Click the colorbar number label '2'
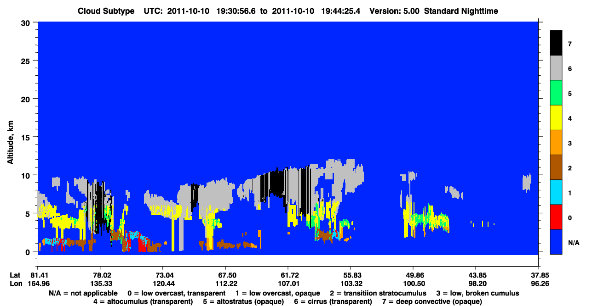 pos(570,168)
